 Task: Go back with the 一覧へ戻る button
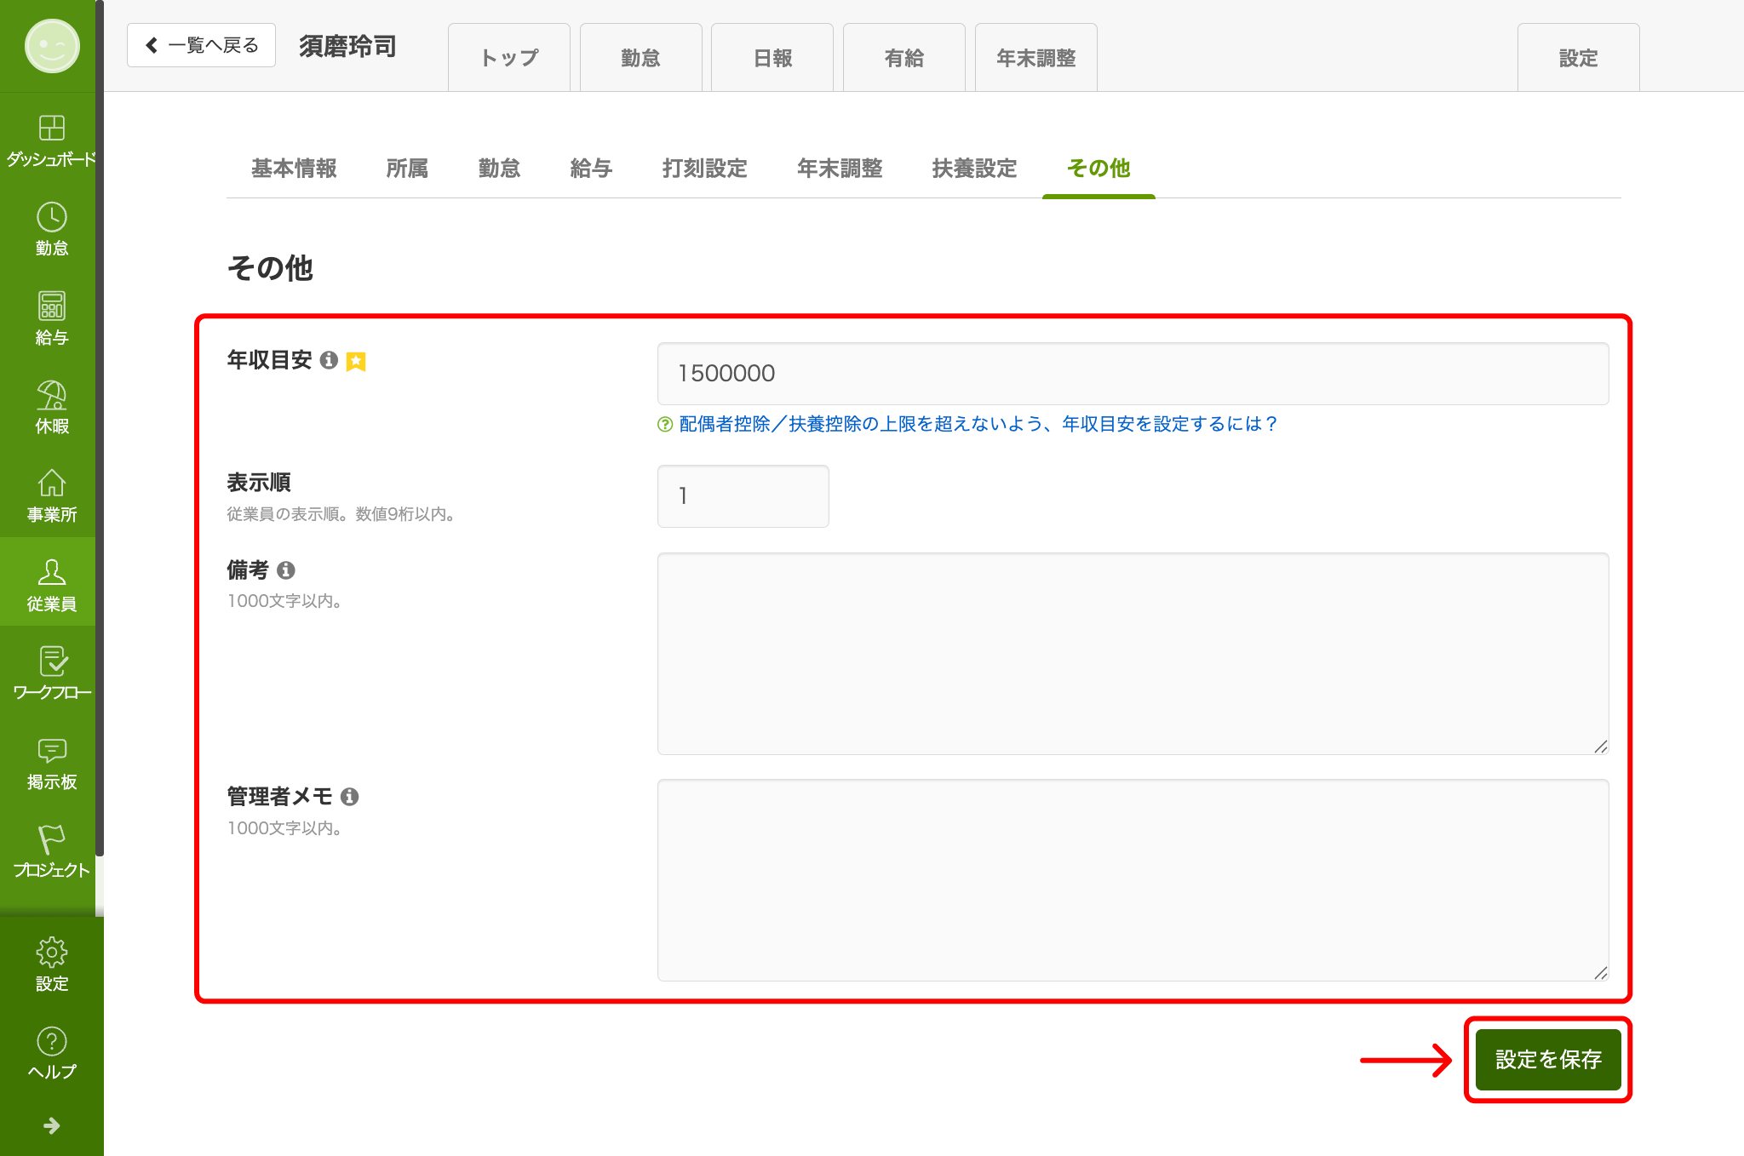[x=201, y=45]
